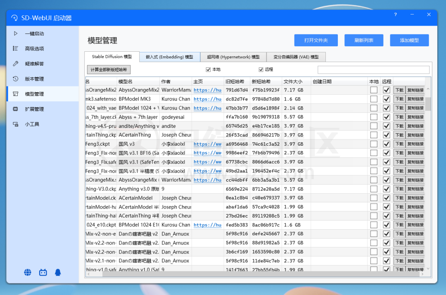Open the QQ penguin icon
The width and height of the screenshot is (446, 295).
coord(58,273)
